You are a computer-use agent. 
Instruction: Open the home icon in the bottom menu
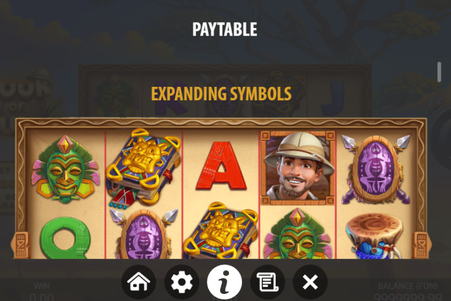click(139, 282)
